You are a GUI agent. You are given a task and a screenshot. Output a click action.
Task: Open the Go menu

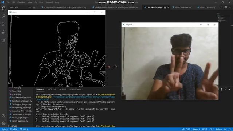coord(36,3)
